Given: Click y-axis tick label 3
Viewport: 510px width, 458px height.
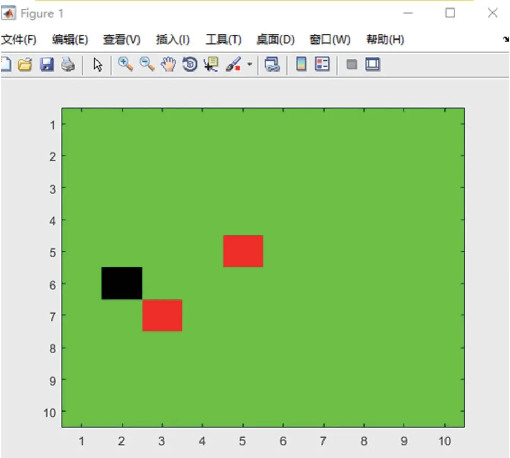Looking at the screenshot, I should 53,189.
